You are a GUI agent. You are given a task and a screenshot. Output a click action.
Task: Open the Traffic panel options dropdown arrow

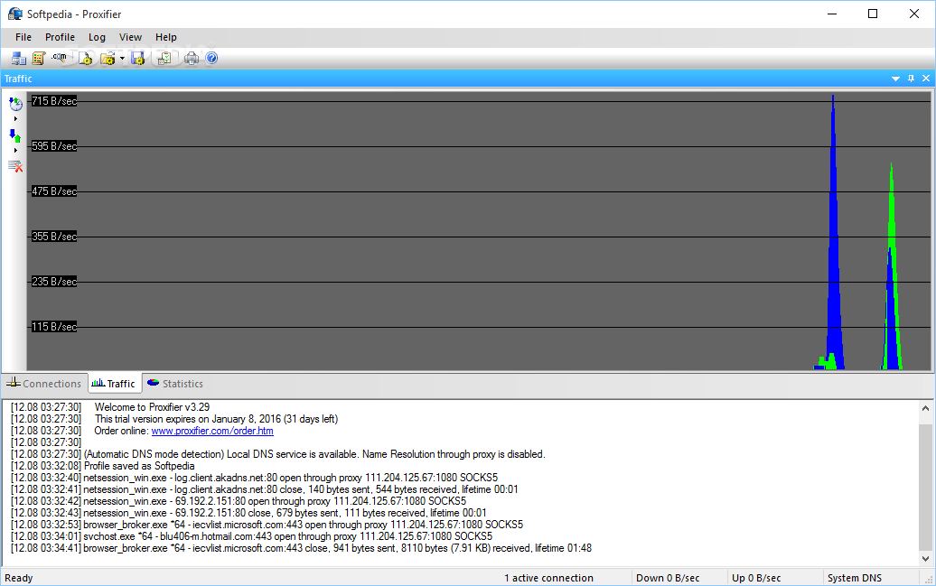tap(894, 79)
